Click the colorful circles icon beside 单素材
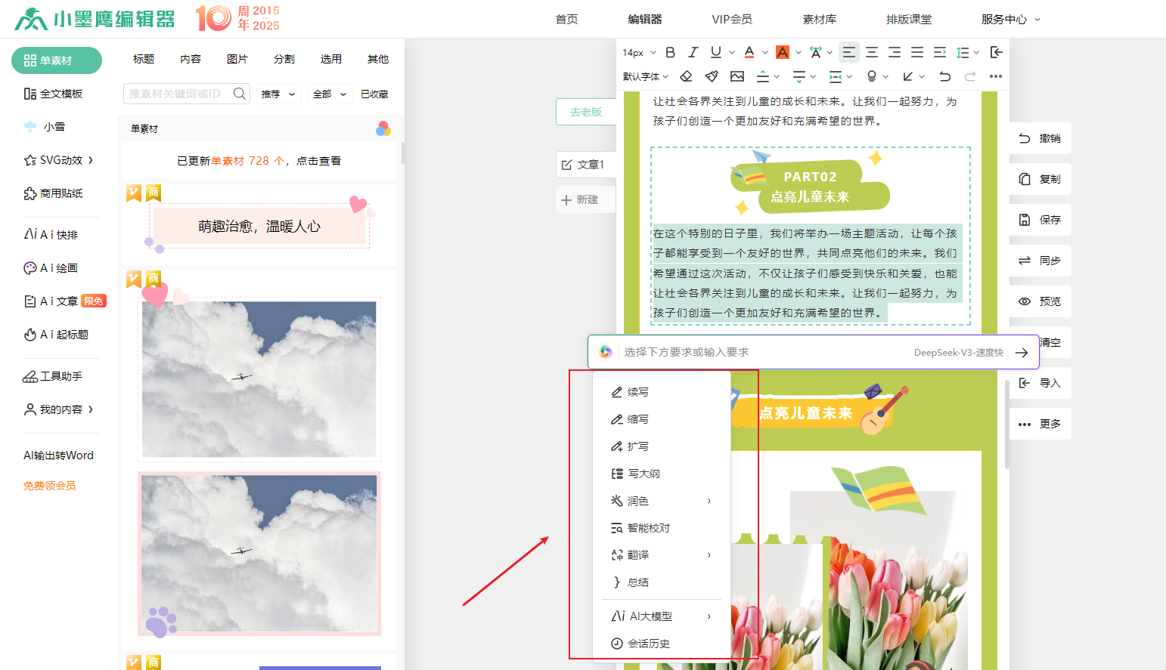Screen dimensions: 1166x670 click(x=383, y=128)
